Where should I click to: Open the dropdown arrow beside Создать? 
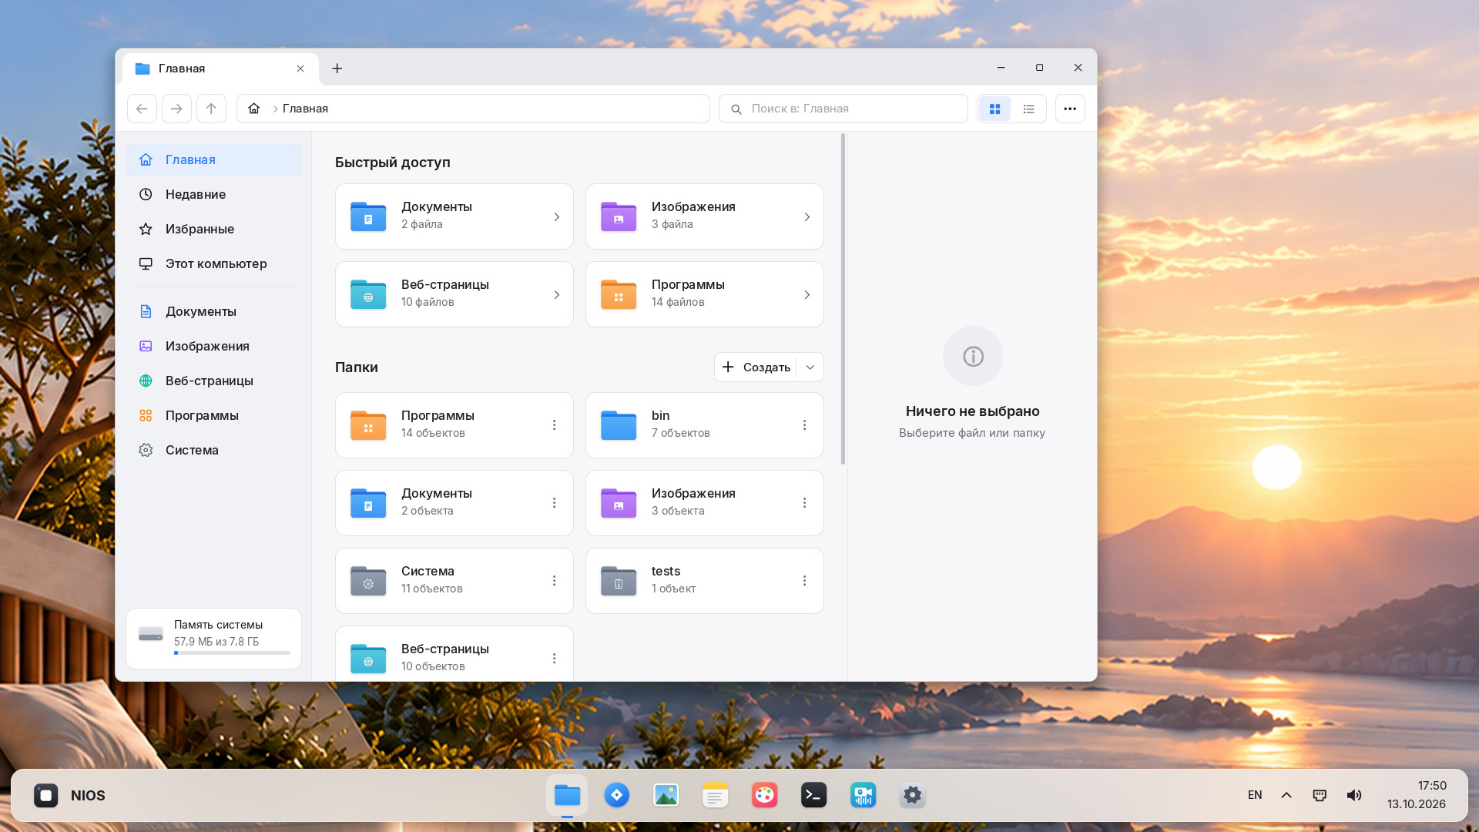[x=810, y=367]
